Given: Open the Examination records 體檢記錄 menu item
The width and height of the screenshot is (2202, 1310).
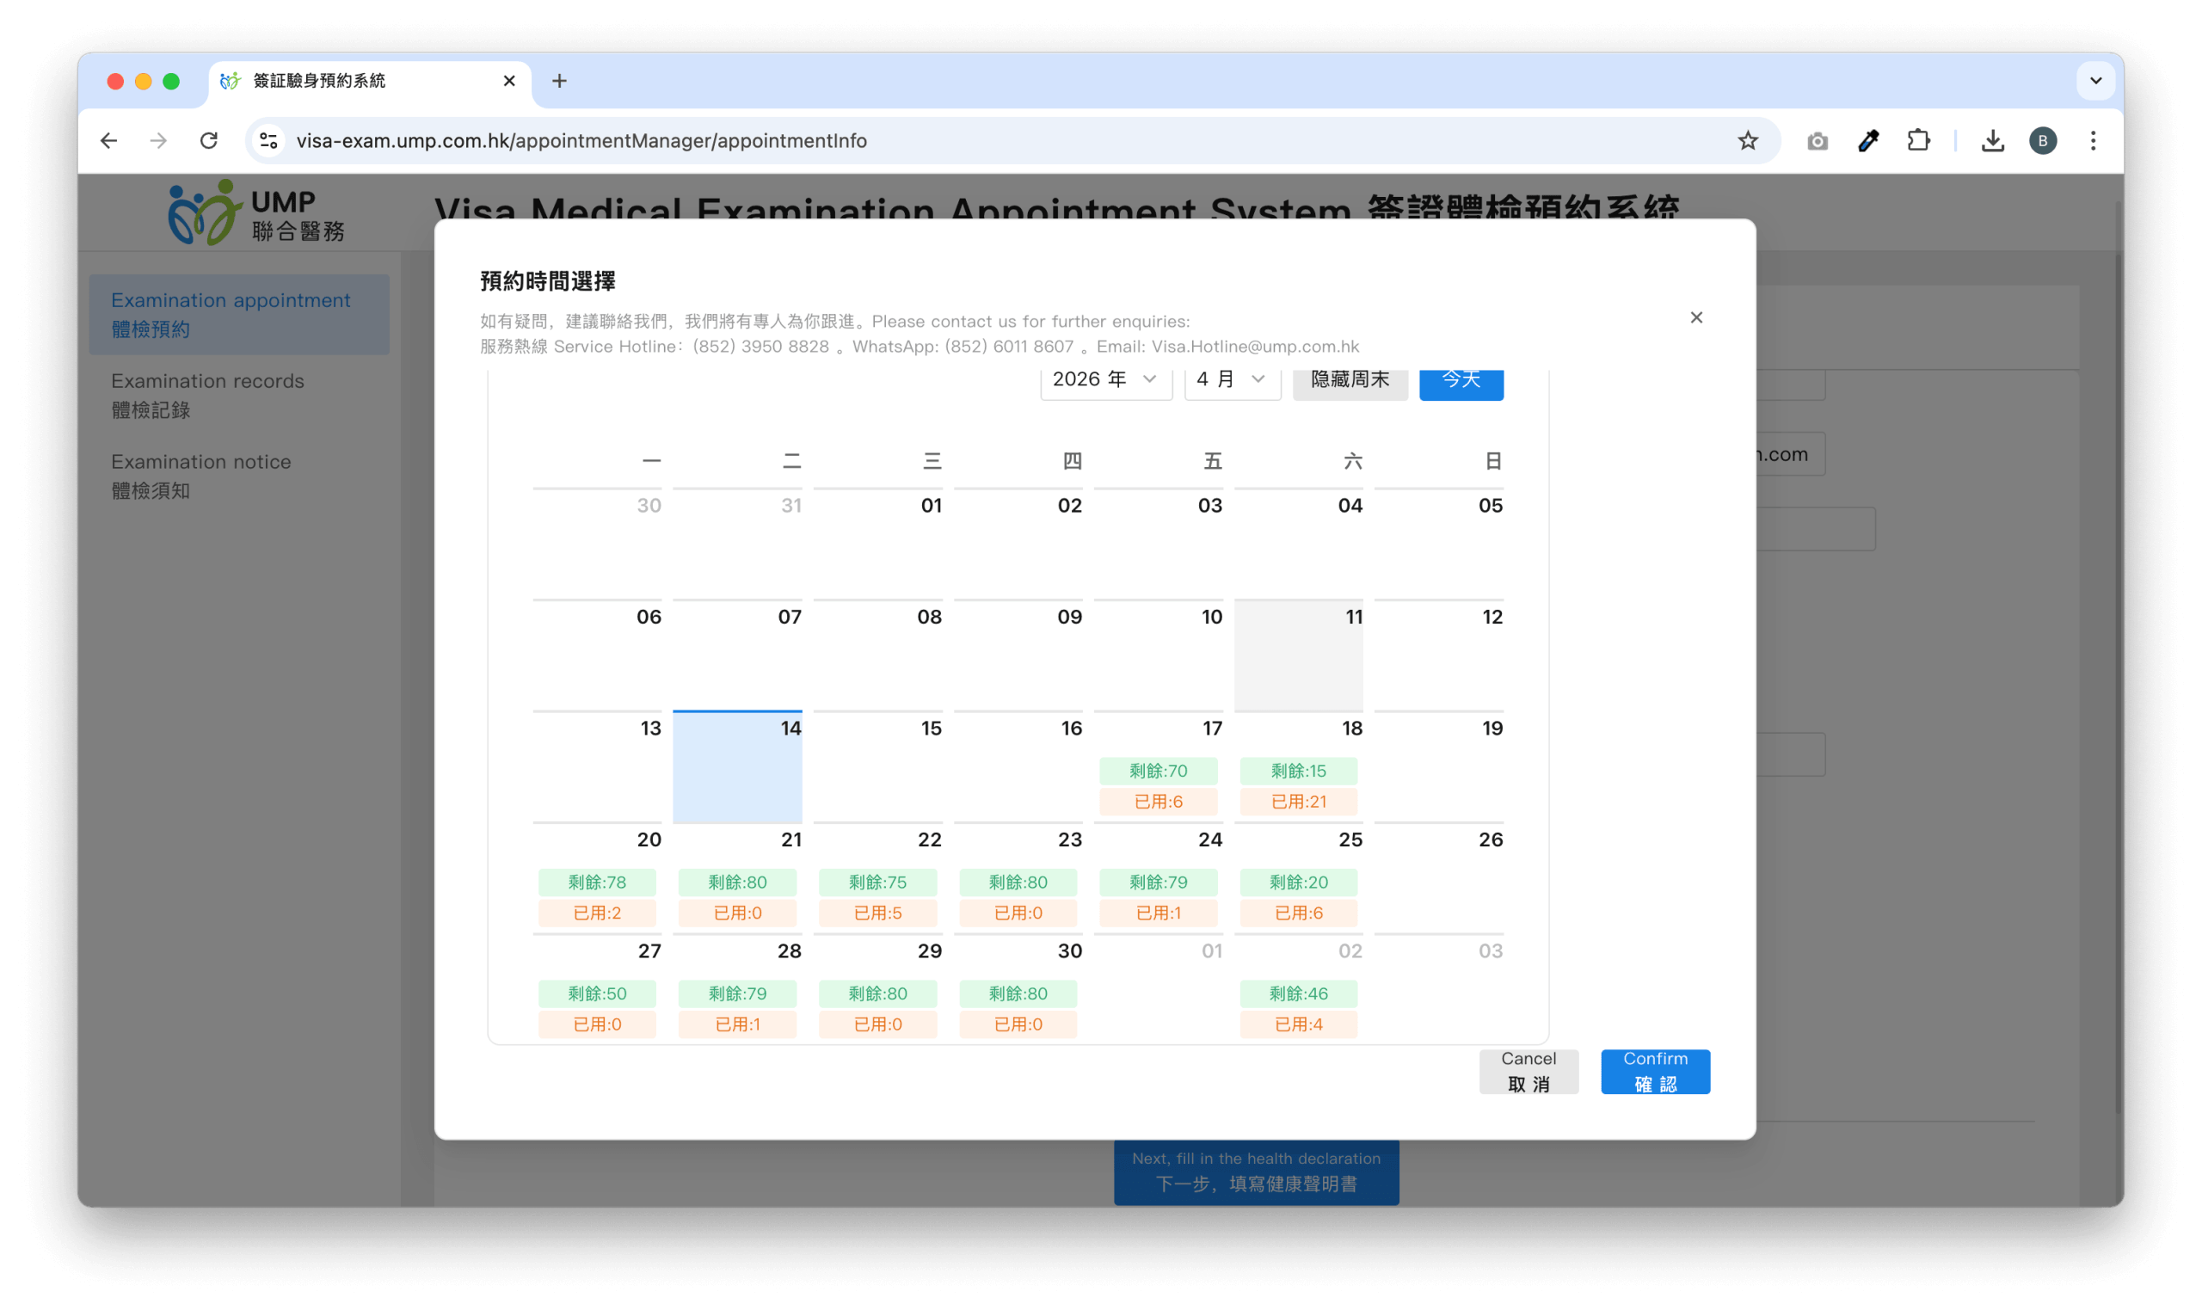Looking at the screenshot, I should pos(239,396).
